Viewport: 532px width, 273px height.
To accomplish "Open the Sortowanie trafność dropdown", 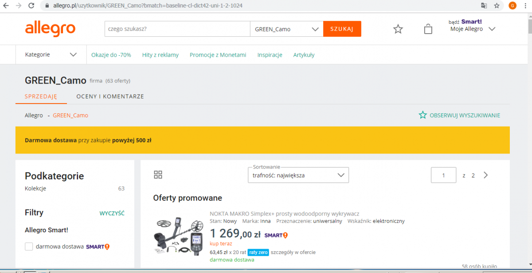I will [298, 175].
